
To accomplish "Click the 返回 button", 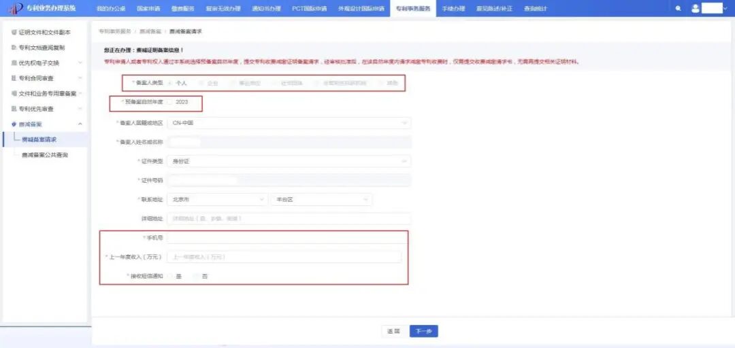I will point(393,331).
